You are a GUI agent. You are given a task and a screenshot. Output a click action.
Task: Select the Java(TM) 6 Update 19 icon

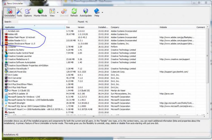[6, 94]
